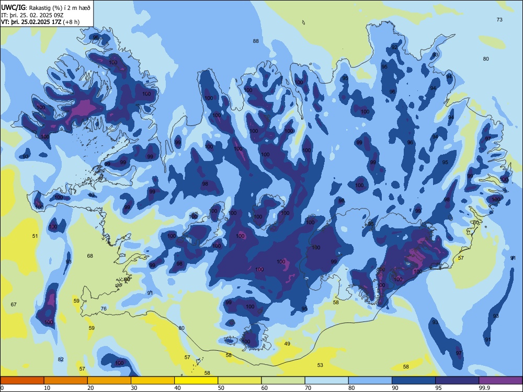
Task: Select the 'IT: þri. 25. 02. 2025 09Z' line
Action: pyautogui.click(x=32, y=15)
